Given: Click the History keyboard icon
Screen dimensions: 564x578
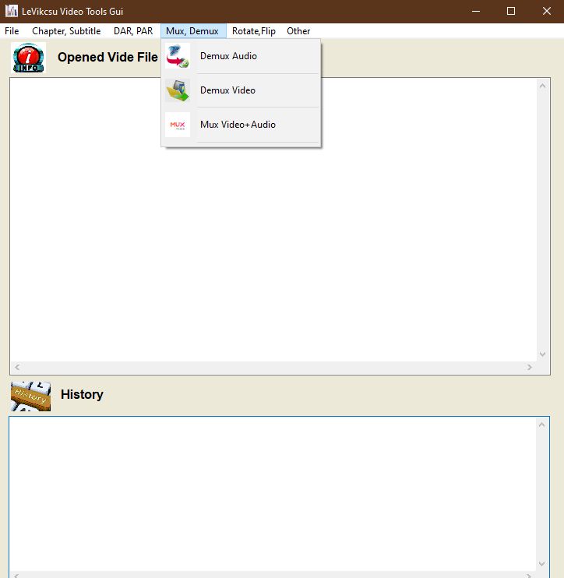Looking at the screenshot, I should [x=30, y=396].
